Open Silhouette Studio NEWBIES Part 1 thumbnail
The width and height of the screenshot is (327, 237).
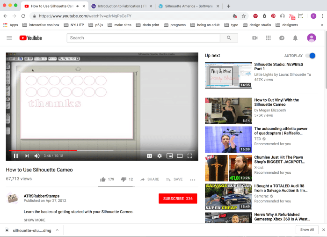coord(228,75)
